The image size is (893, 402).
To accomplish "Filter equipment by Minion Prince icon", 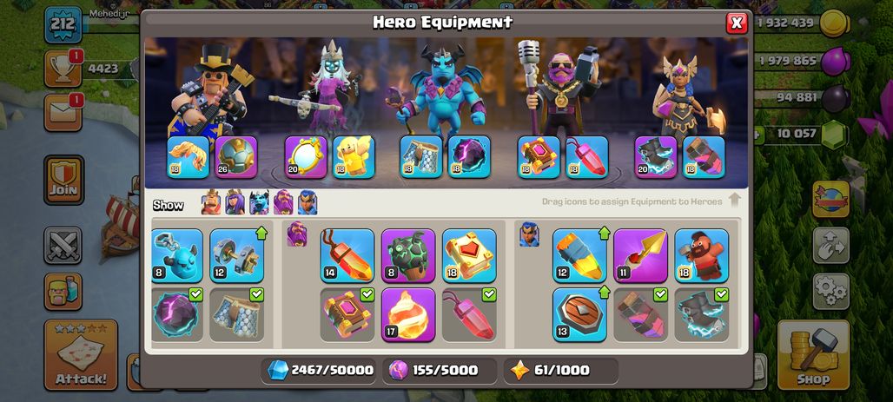I will [x=259, y=202].
